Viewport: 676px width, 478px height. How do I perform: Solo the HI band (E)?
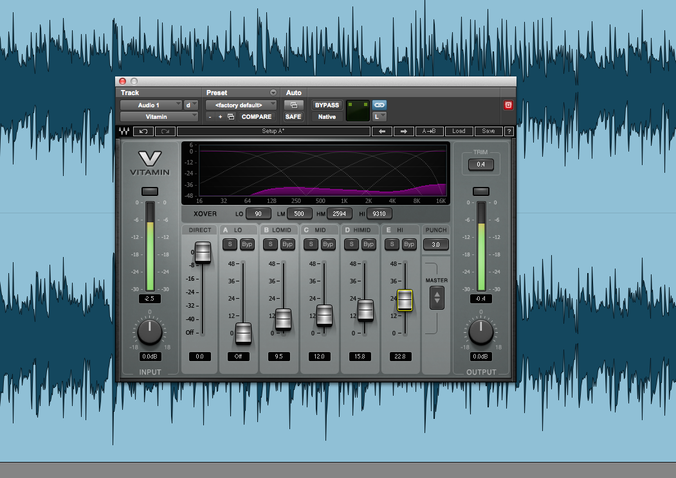click(392, 244)
